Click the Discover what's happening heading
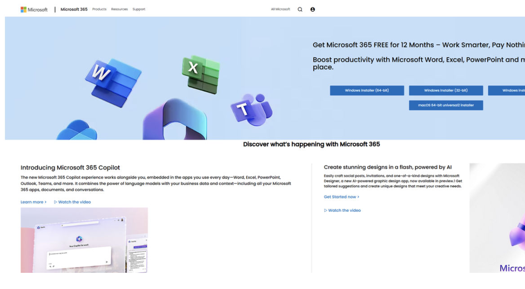The height and width of the screenshot is (289, 525). [x=311, y=144]
